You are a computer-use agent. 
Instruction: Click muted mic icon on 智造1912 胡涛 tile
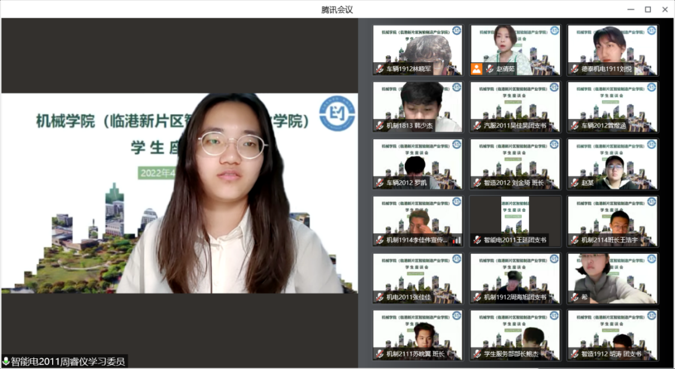pyautogui.click(x=574, y=354)
